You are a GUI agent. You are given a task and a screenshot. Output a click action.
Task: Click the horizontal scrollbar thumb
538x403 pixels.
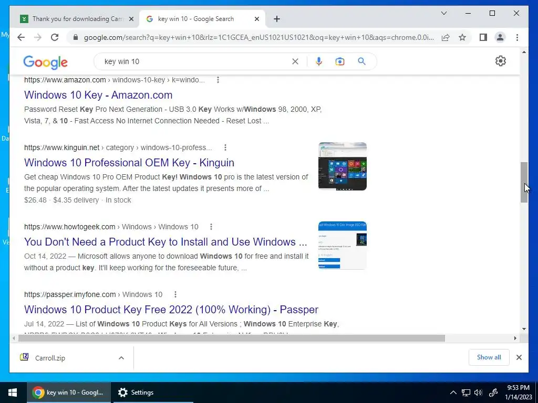pyautogui.click(x=232, y=338)
